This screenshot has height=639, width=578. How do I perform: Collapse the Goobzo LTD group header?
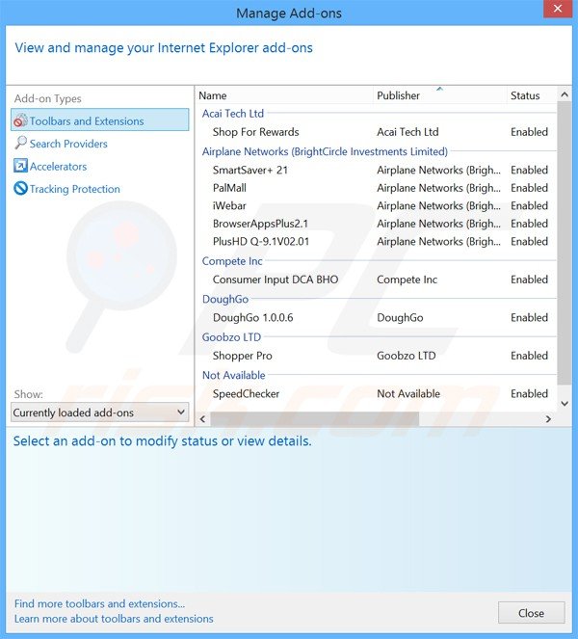[231, 337]
